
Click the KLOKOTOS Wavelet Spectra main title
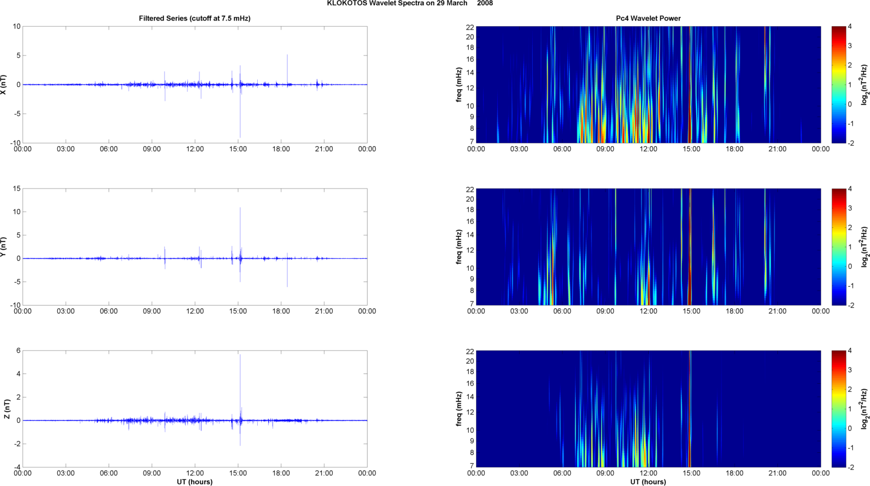coord(409,3)
